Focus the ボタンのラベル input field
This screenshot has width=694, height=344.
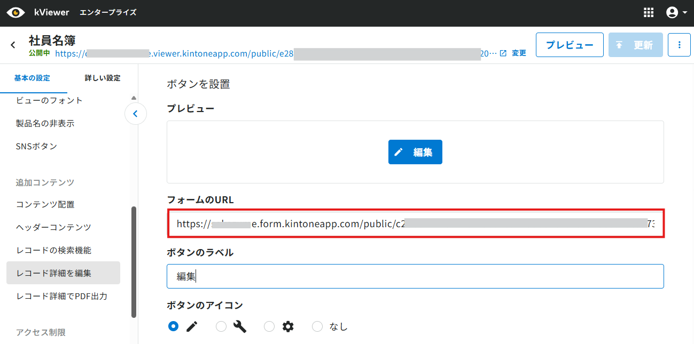coord(415,276)
